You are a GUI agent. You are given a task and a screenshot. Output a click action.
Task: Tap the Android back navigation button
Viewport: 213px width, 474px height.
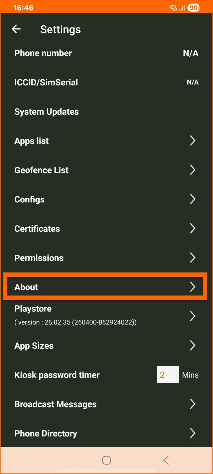pos(166,460)
